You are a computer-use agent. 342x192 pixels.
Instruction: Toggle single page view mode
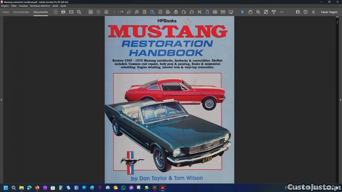pyautogui.click(x=207, y=12)
